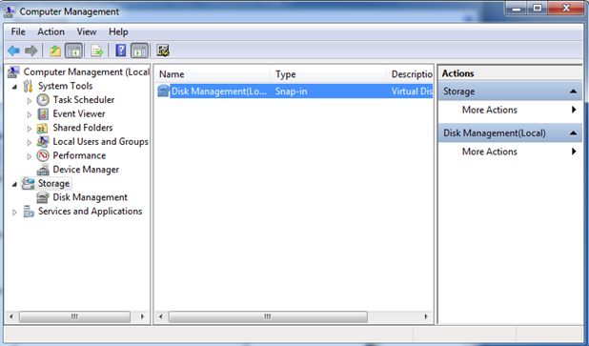Select Device Manager in the tree

point(86,170)
